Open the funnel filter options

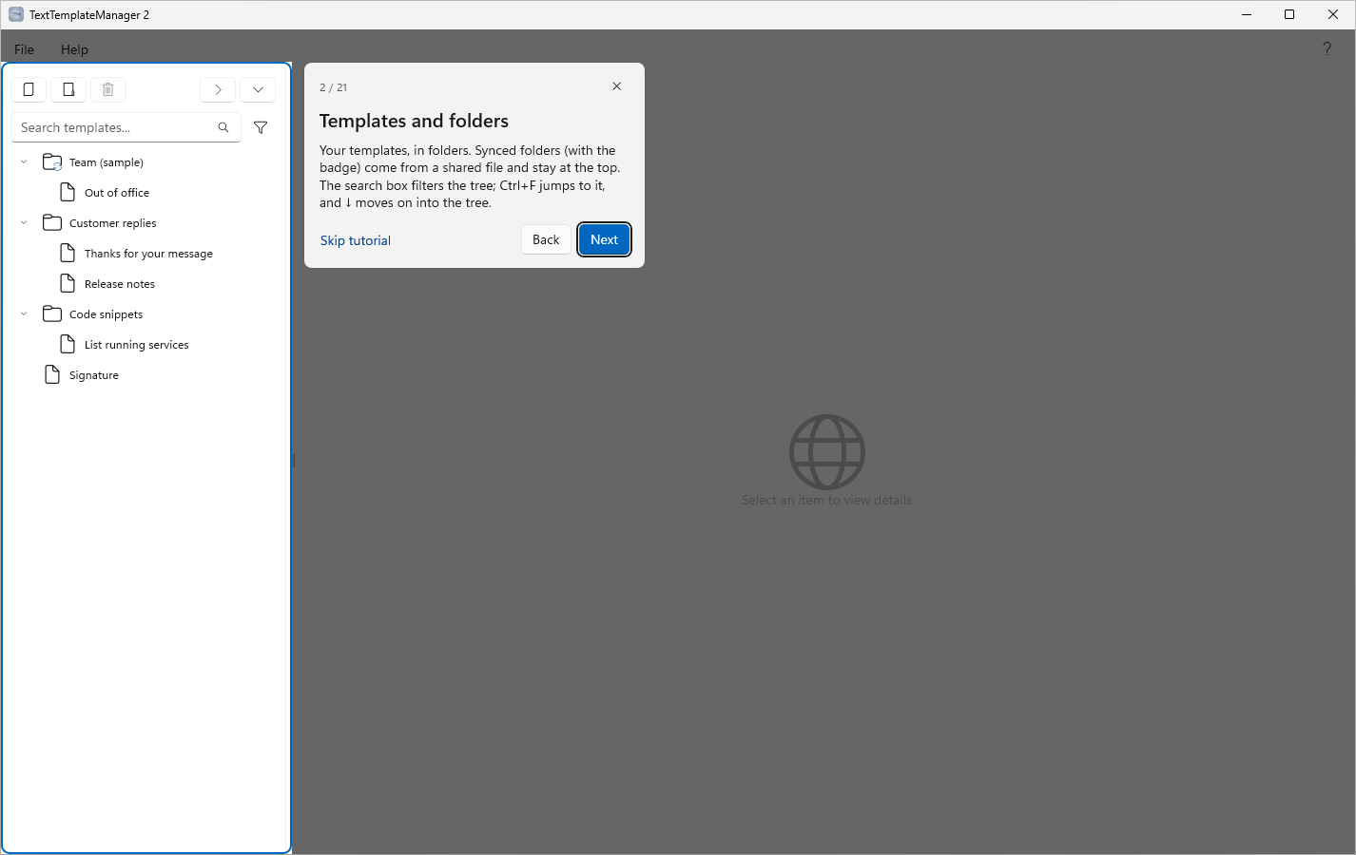(261, 127)
